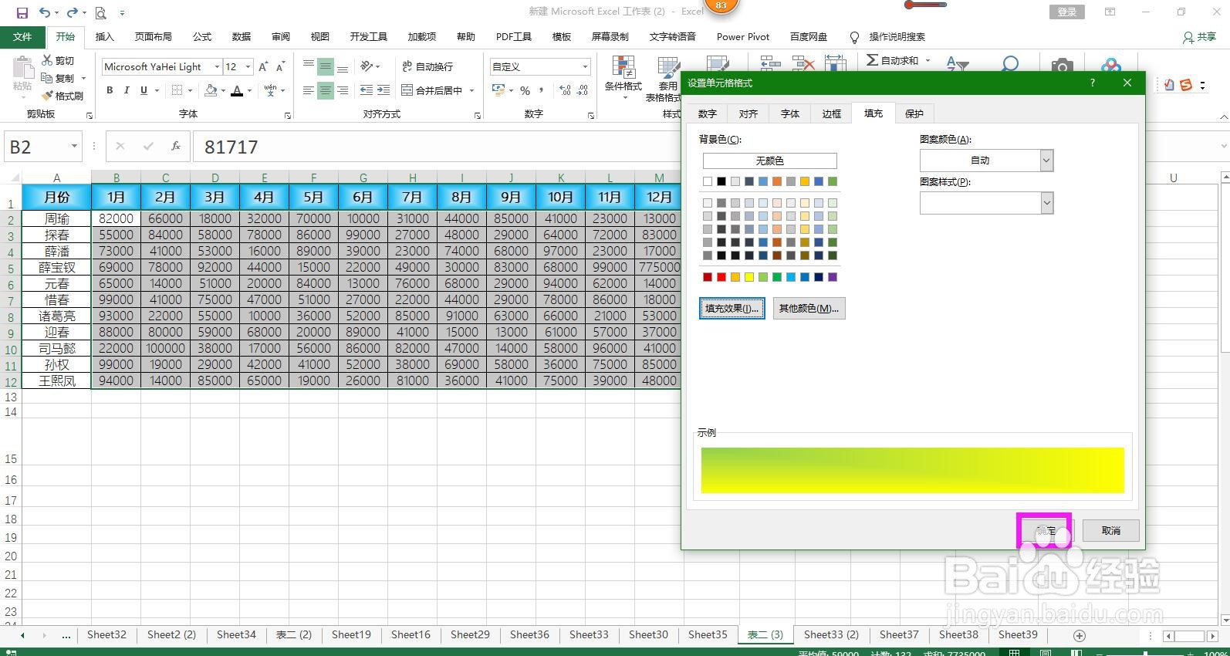Toggle center horizontal alignment
This screenshot has width=1230, height=656.
point(326,90)
